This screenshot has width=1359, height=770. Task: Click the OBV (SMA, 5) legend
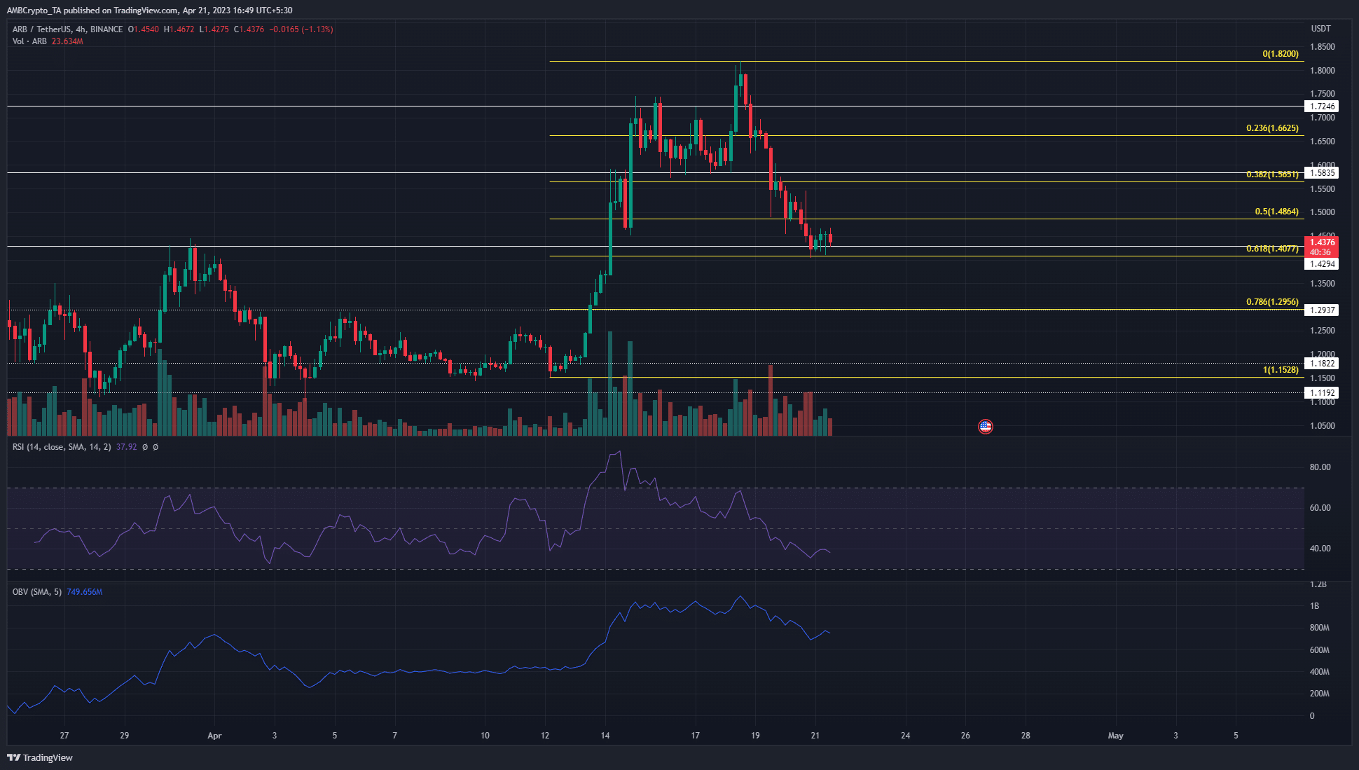click(37, 592)
